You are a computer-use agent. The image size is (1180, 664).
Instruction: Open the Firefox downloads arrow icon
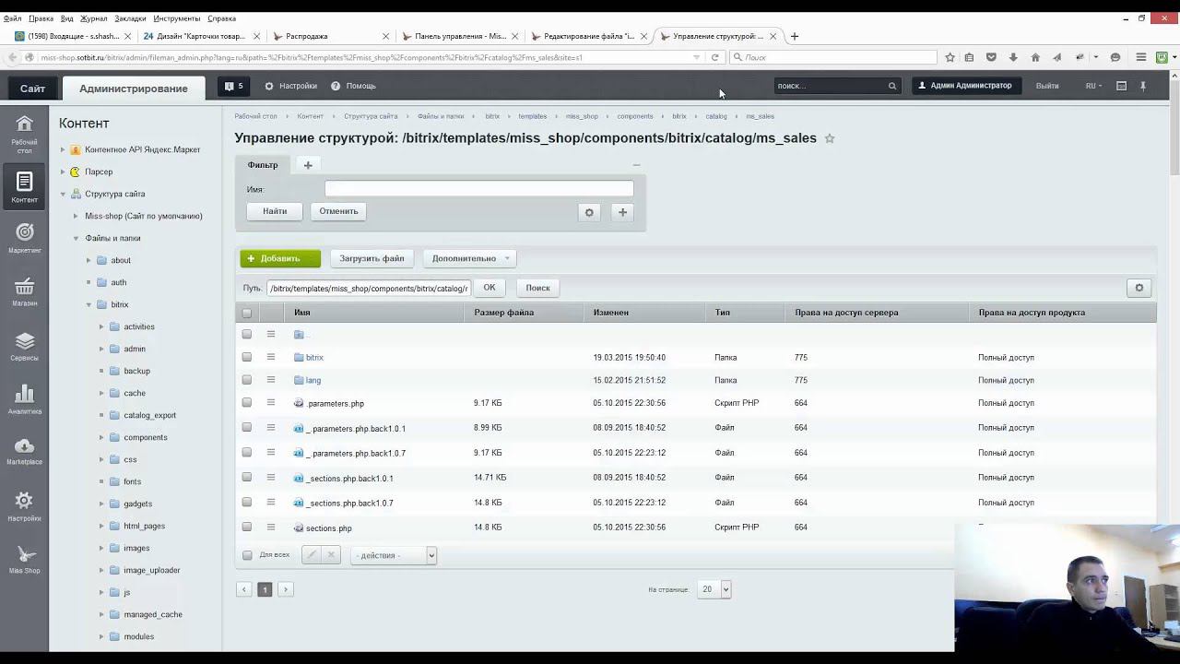(1013, 57)
